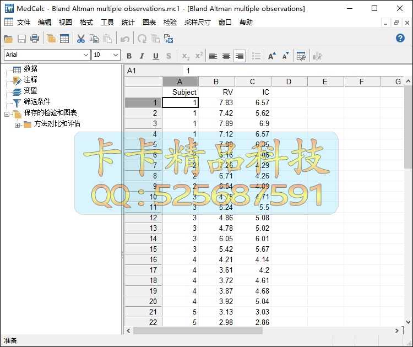Click the IC variable header cell

point(253,92)
